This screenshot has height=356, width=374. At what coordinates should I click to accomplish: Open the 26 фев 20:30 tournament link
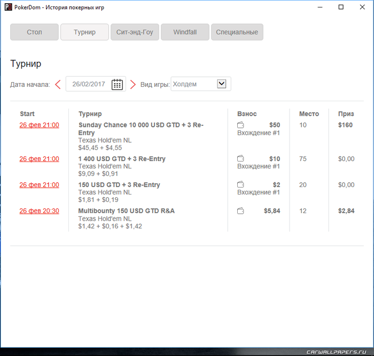click(40, 211)
